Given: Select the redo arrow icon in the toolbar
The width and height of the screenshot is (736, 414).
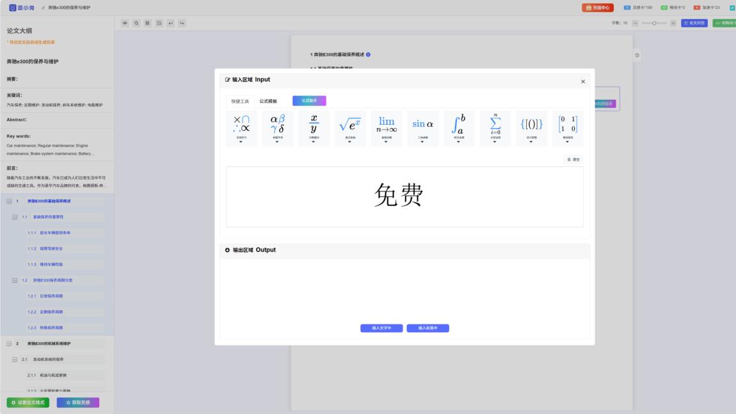Looking at the screenshot, I should (x=183, y=22).
